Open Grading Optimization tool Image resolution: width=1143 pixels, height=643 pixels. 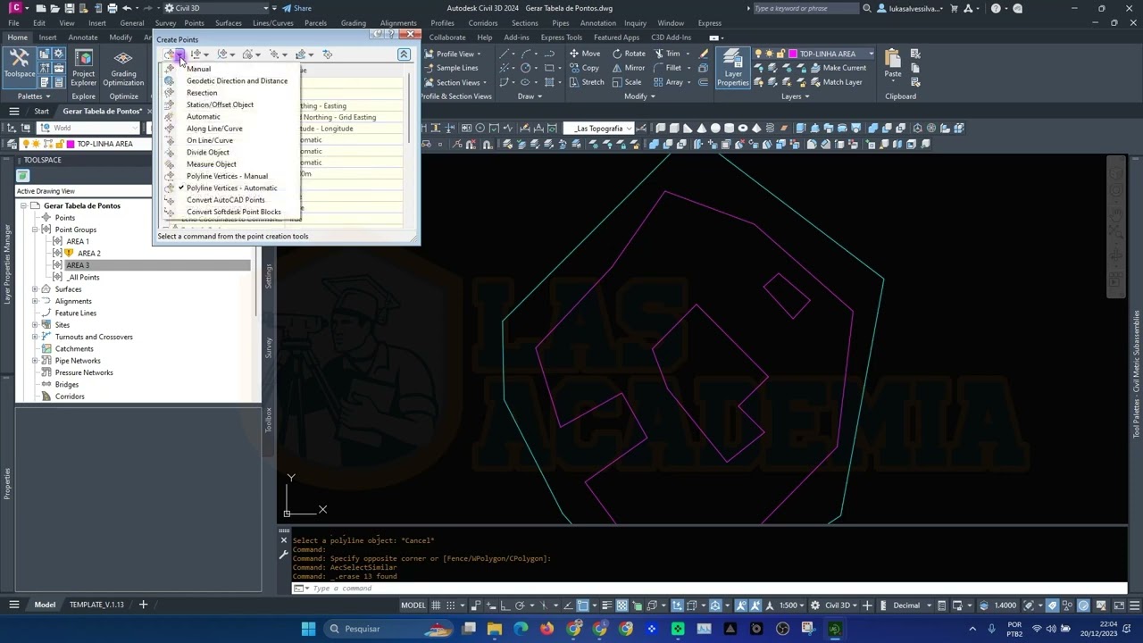(x=123, y=68)
